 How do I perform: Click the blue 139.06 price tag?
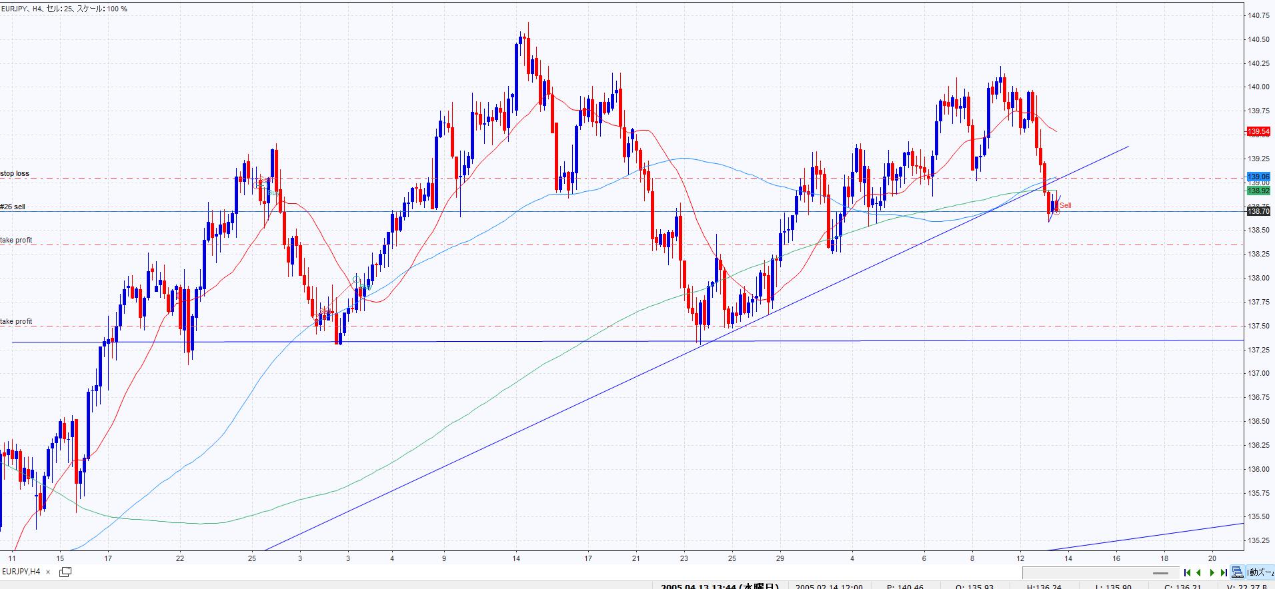tap(1258, 177)
